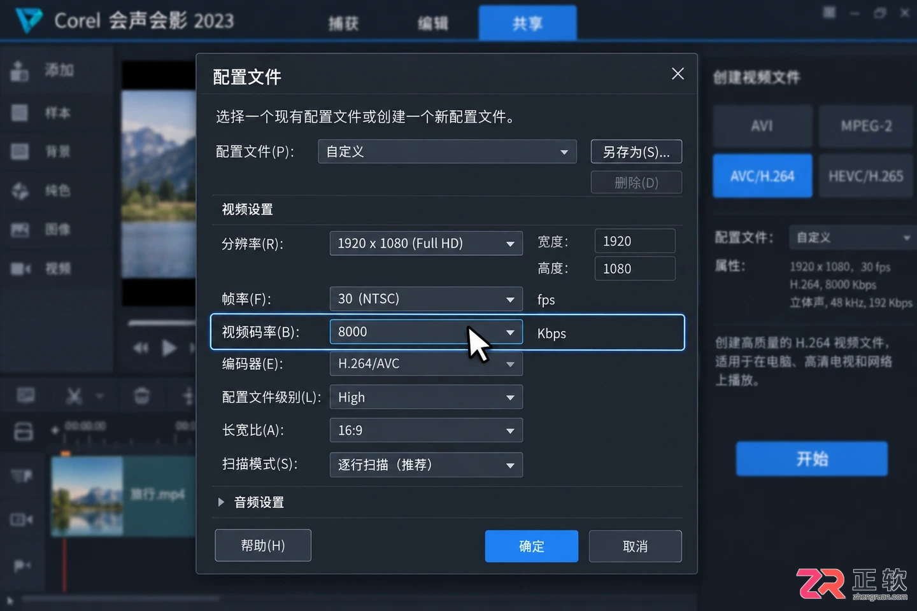Open the 长宽比 dropdown showing 16:9

(426, 430)
